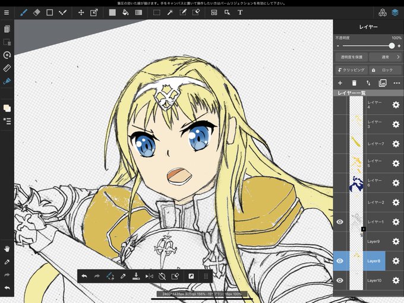Open settings gear for レイヤー4
The height and width of the screenshot is (303, 404).
click(396, 105)
